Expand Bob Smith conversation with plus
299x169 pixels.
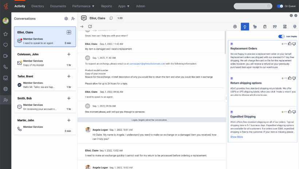tap(69, 98)
